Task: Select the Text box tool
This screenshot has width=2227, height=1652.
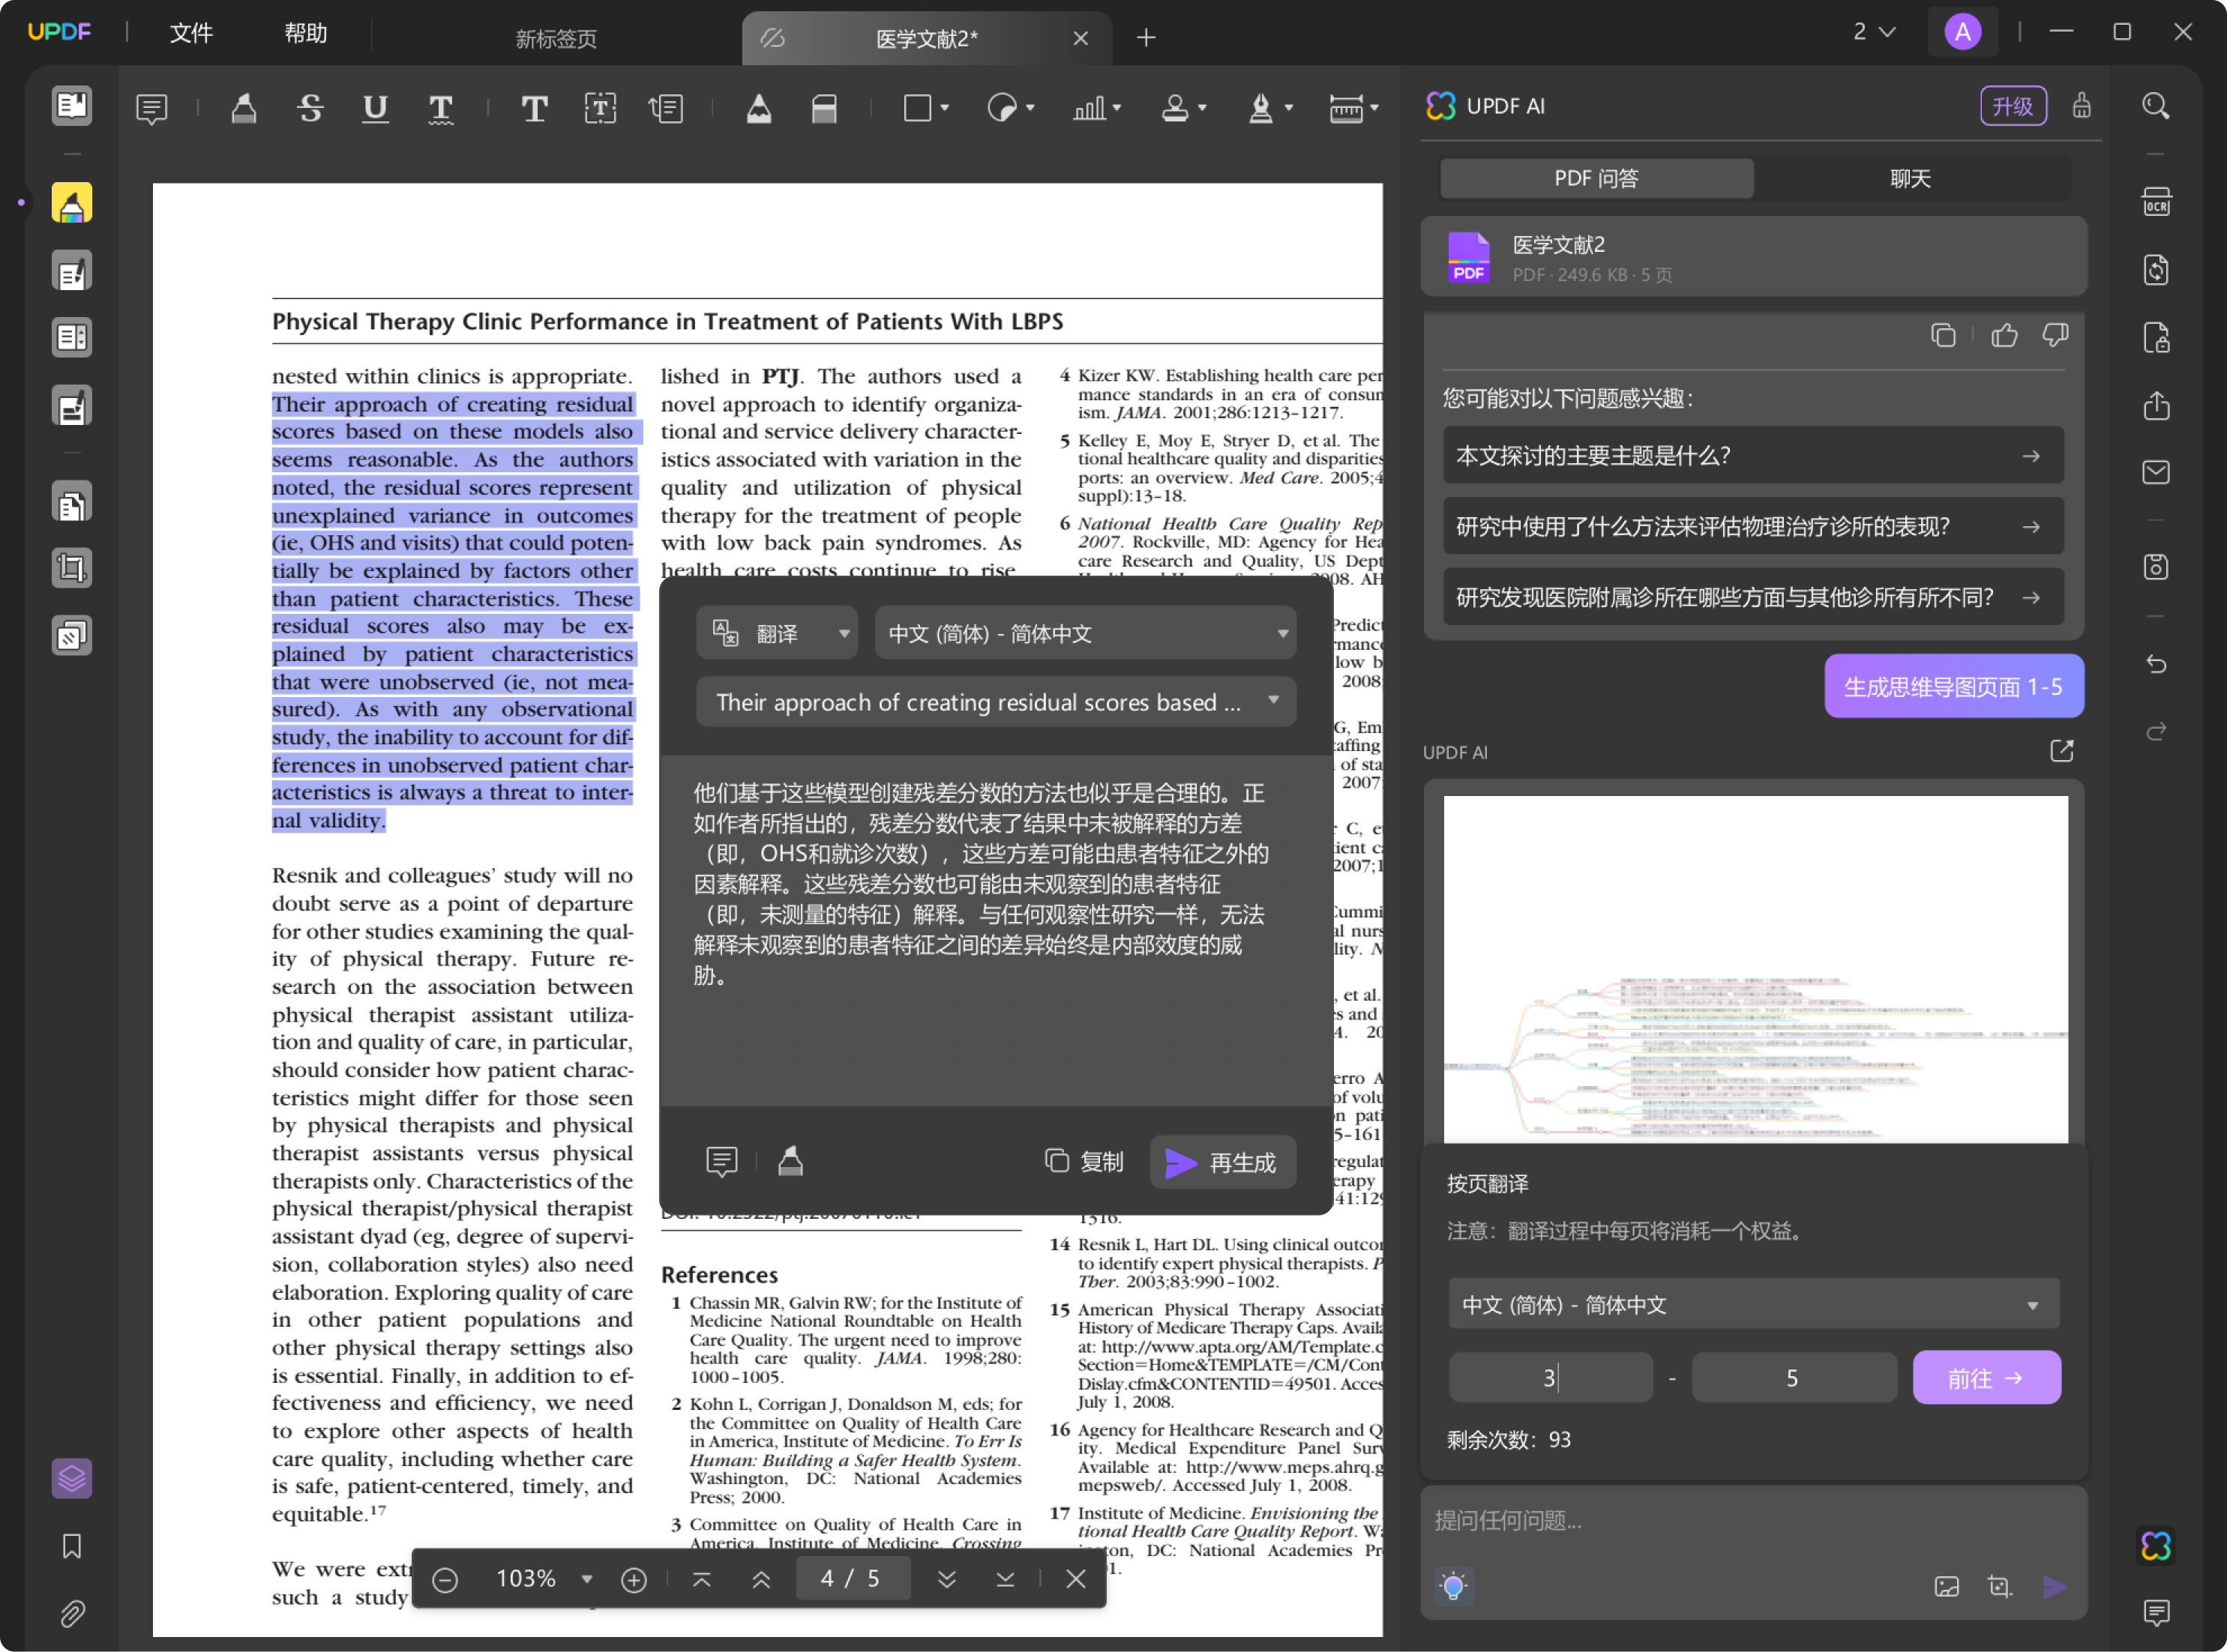Action: click(601, 107)
